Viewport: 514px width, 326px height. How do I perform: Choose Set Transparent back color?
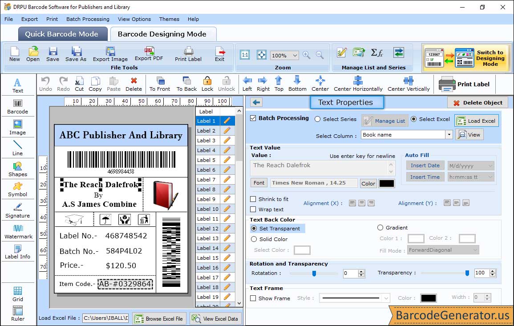pos(254,228)
